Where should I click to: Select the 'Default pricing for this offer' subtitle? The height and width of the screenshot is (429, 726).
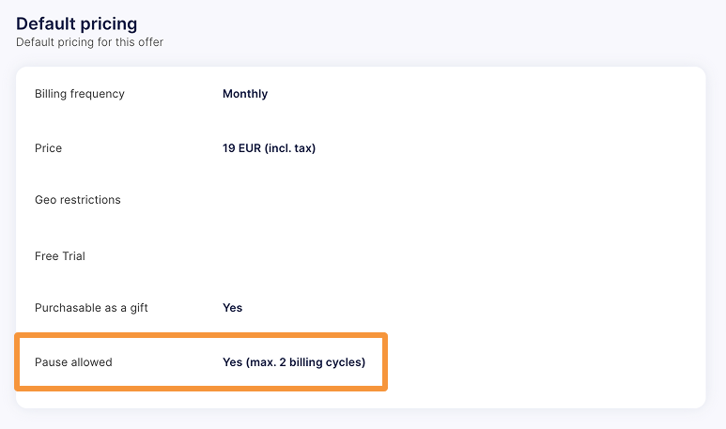tap(89, 42)
